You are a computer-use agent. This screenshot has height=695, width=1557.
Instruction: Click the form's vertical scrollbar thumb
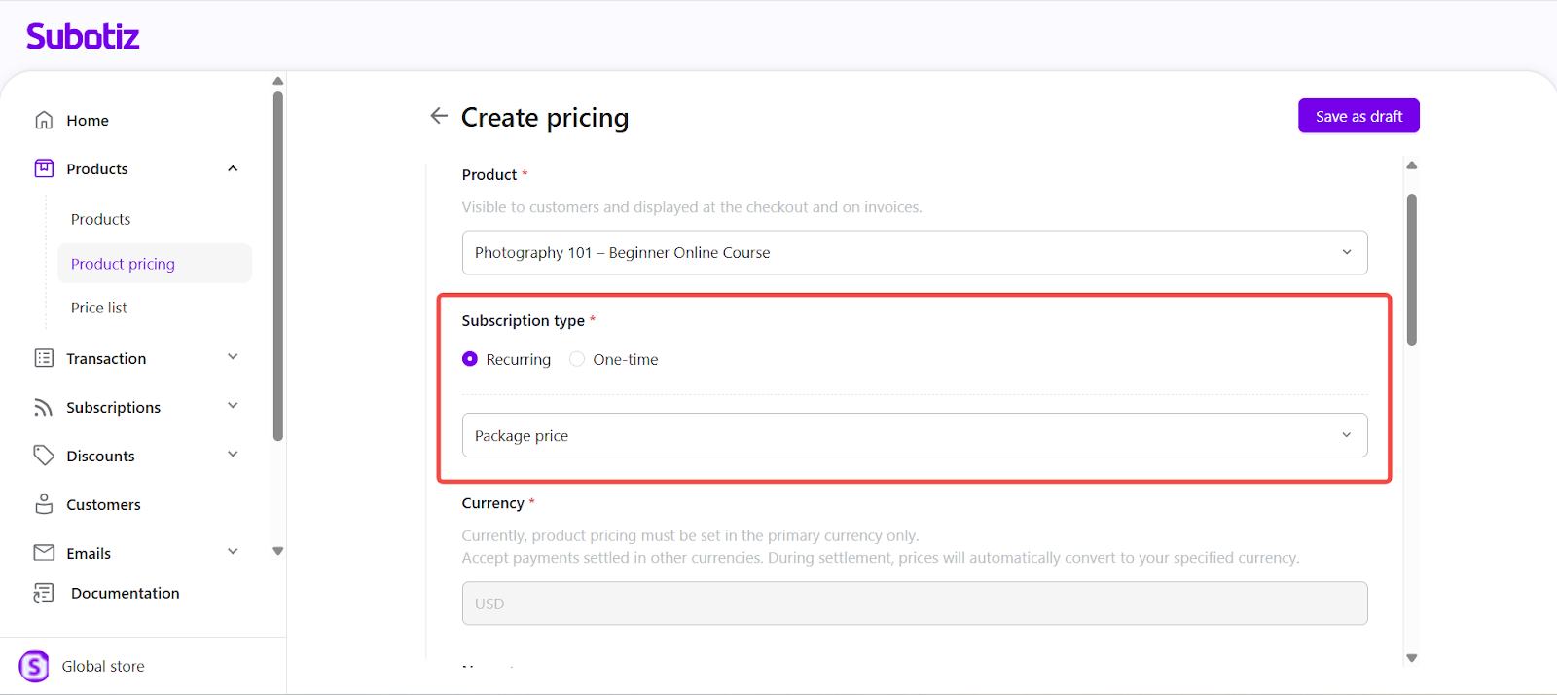(1411, 269)
